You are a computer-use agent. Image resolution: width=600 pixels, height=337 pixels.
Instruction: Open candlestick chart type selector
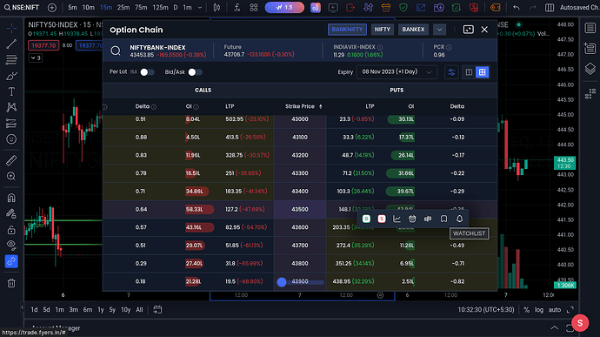pyautogui.click(x=217, y=7)
